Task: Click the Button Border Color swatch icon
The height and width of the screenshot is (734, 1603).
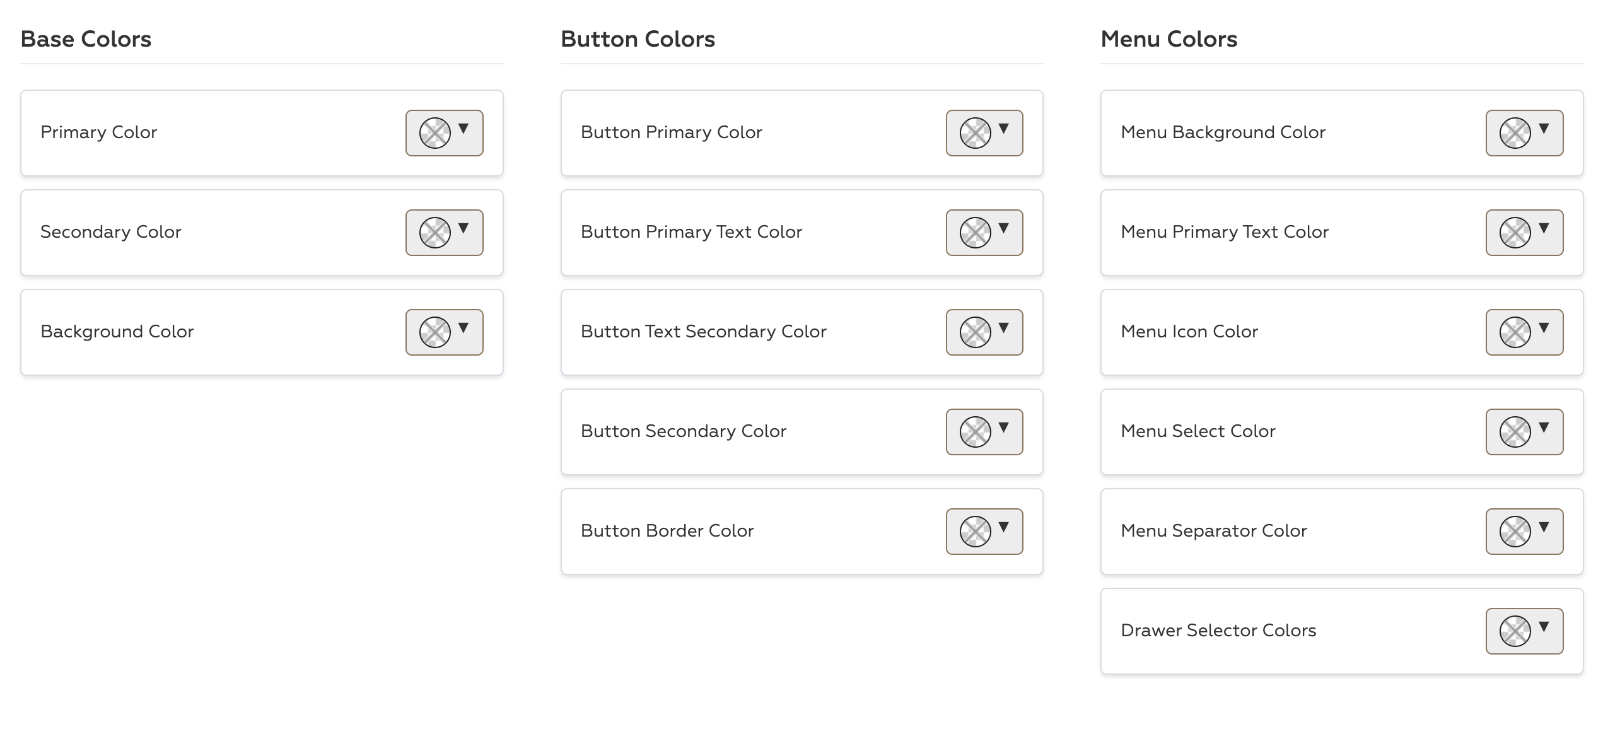Action: click(x=975, y=532)
